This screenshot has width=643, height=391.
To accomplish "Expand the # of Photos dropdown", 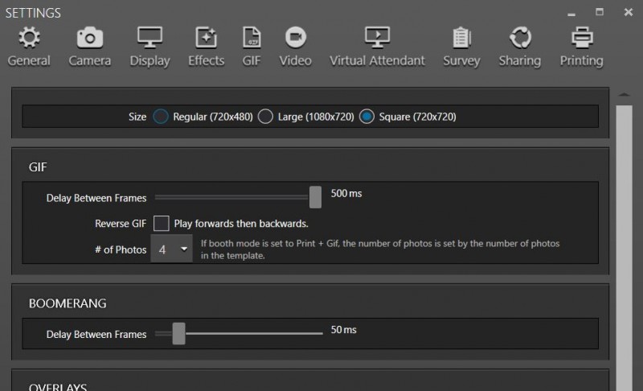I will (171, 249).
